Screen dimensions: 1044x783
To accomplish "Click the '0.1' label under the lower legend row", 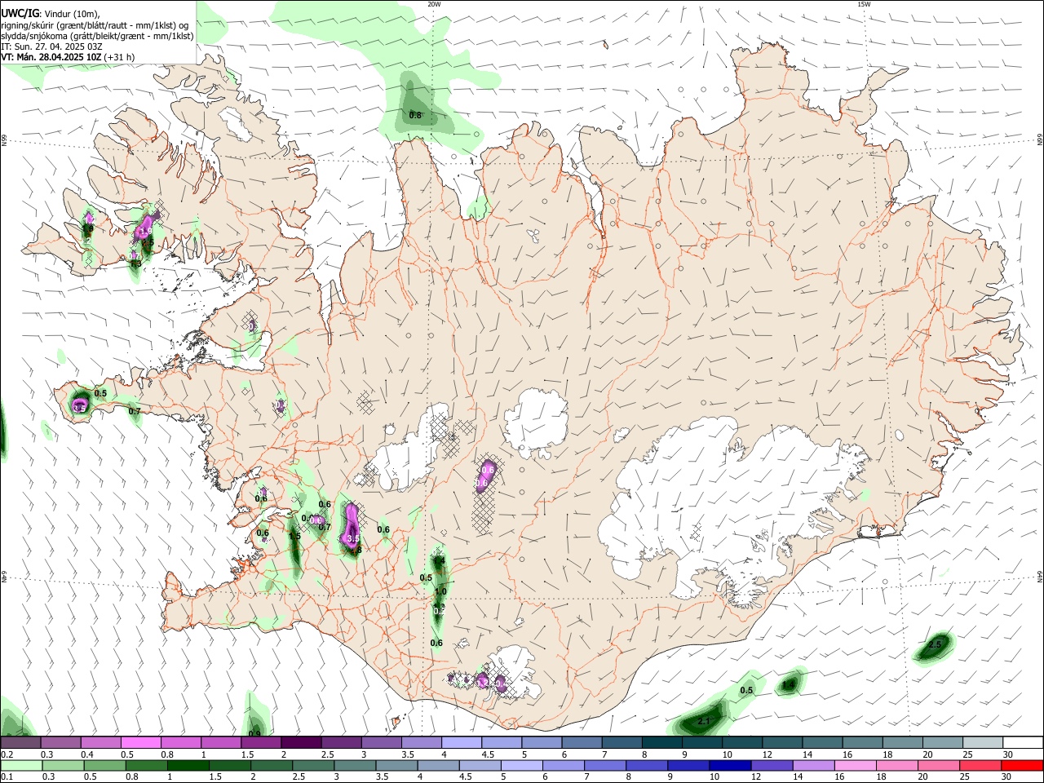I will point(7,777).
